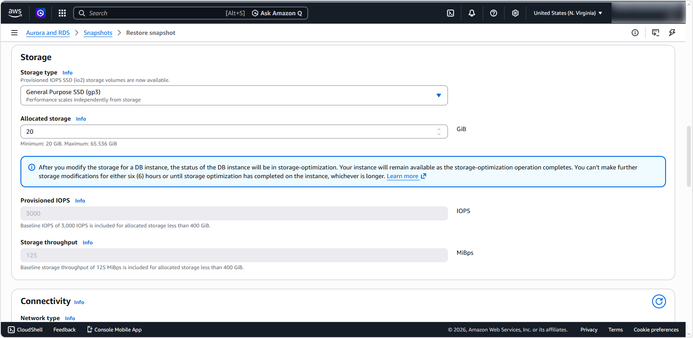
Task: Click the Ask Amazon Q button
Action: (x=277, y=13)
